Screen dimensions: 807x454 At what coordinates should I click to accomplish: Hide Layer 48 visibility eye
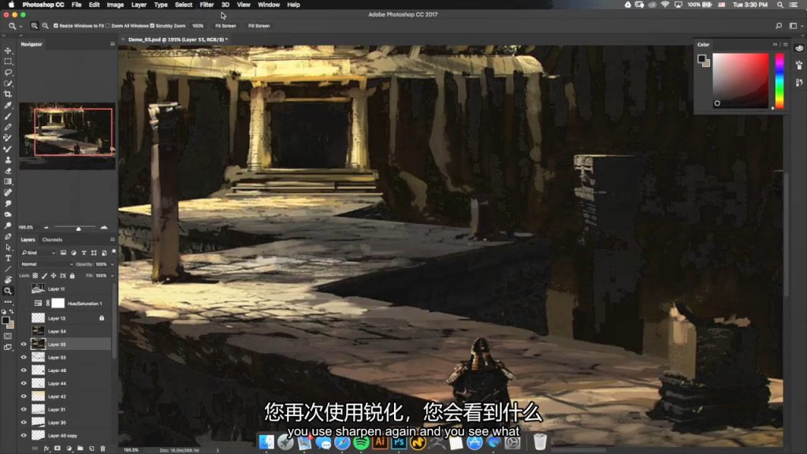(x=24, y=370)
